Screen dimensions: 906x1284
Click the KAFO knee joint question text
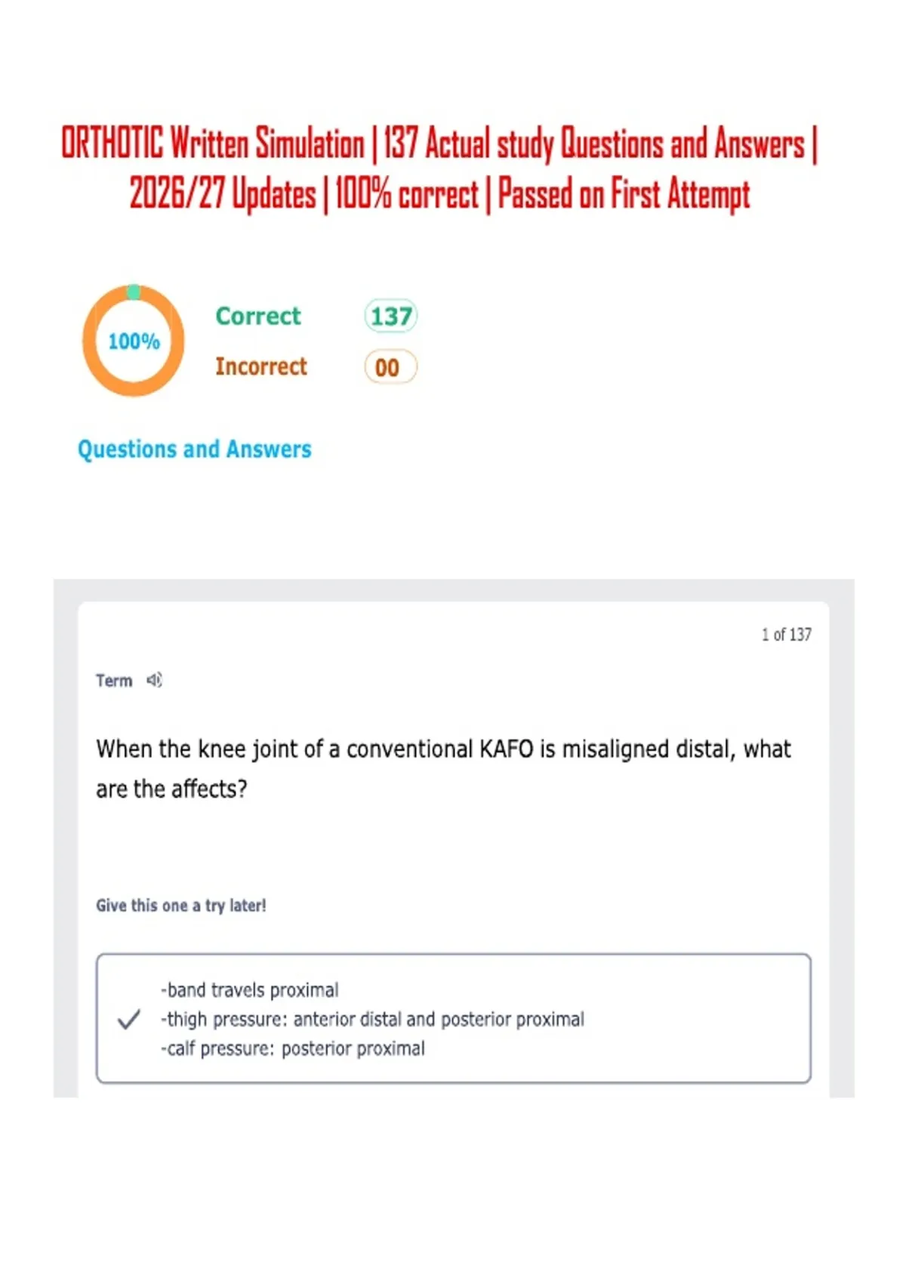pyautogui.click(x=443, y=768)
